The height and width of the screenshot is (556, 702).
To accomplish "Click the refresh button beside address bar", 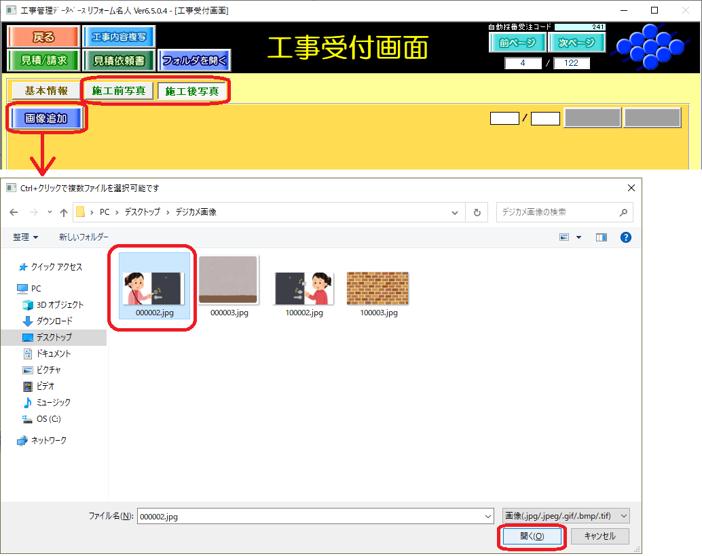I will 477,212.
